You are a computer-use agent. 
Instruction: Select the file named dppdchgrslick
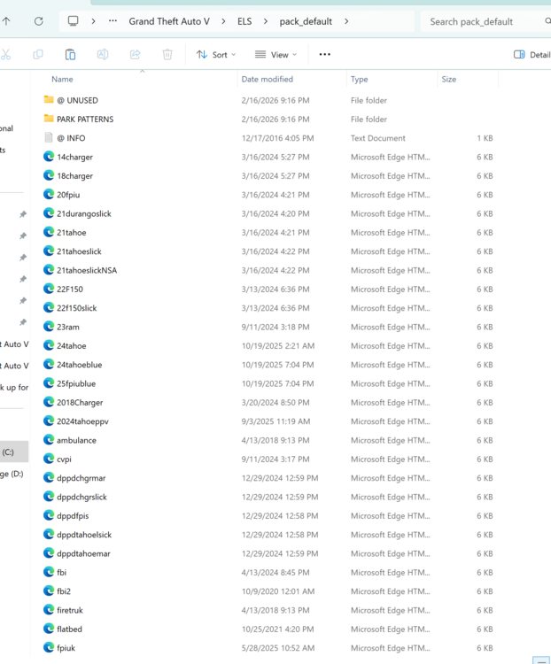click(81, 498)
